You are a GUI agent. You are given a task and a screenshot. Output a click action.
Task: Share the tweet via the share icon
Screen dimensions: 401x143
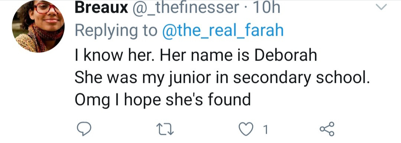pos(327,129)
